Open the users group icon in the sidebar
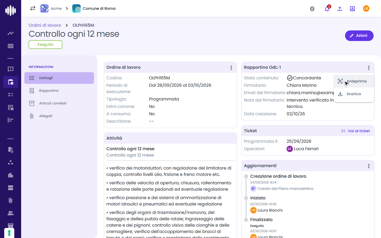Viewport: 381px width, 238px height. tap(11, 213)
